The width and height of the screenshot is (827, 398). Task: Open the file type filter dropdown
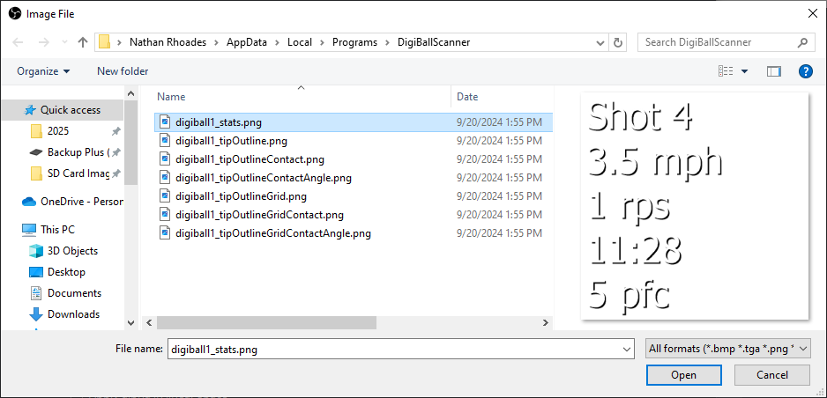pos(726,349)
